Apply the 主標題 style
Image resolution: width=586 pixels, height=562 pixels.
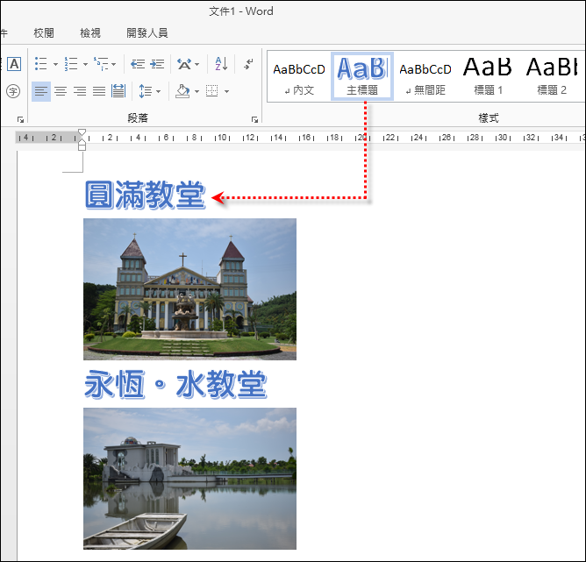362,76
